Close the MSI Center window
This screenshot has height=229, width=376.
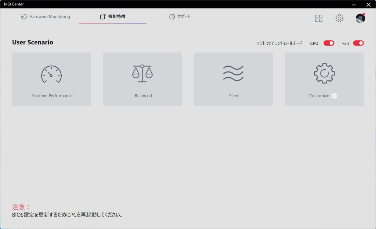tap(369, 4)
